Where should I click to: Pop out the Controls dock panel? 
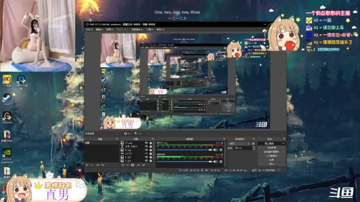click(x=284, y=139)
